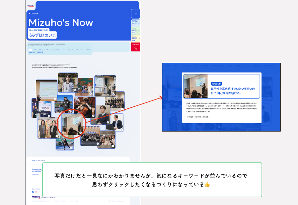Click the hand icon on the red ENTRY button
Image resolution: width=298 pixels, height=205 pixels.
pos(136,48)
